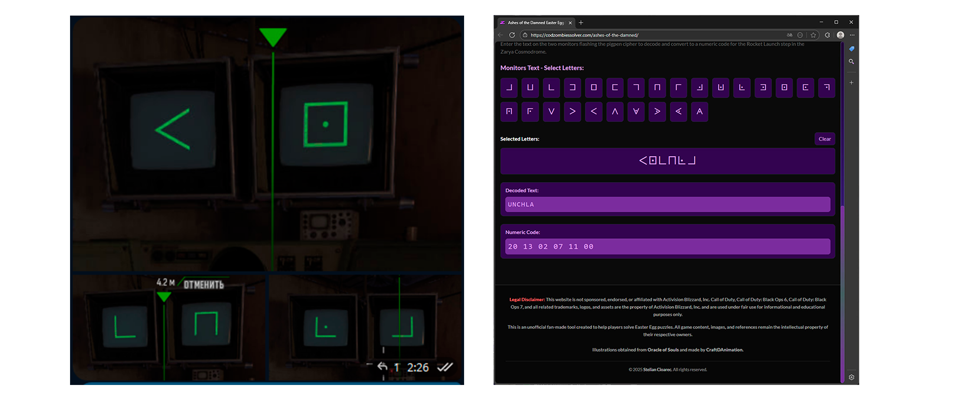Viewport: 956px width, 400px height.
Task: Open sidebar settings gear icon
Action: [852, 377]
